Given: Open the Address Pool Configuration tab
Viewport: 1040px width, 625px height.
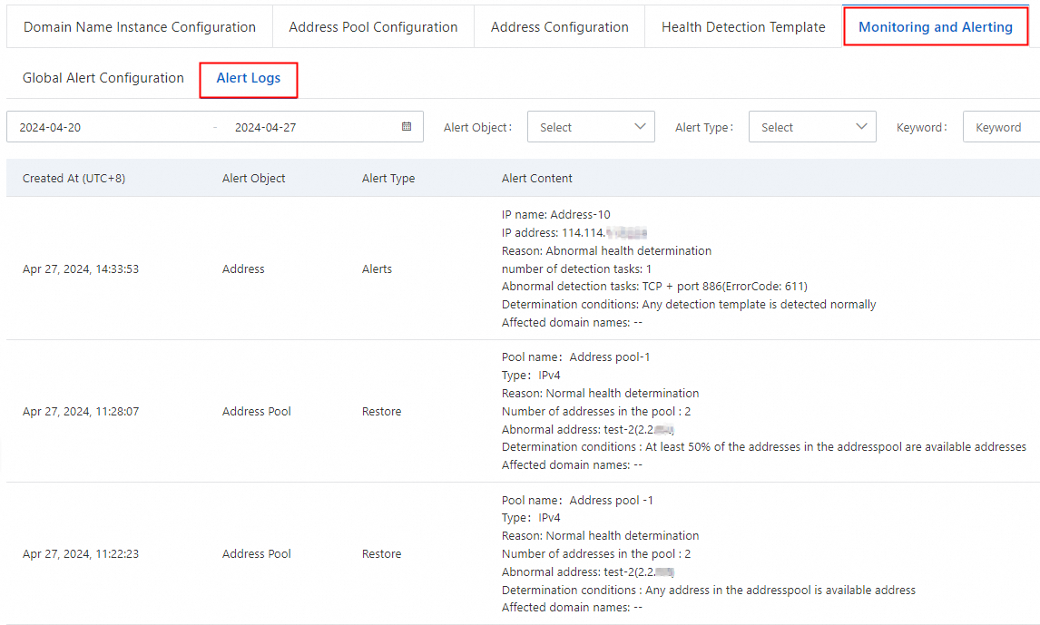Looking at the screenshot, I should coord(373,27).
